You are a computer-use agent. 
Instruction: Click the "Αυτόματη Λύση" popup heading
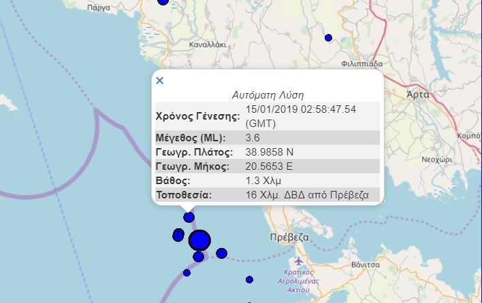[x=268, y=94]
